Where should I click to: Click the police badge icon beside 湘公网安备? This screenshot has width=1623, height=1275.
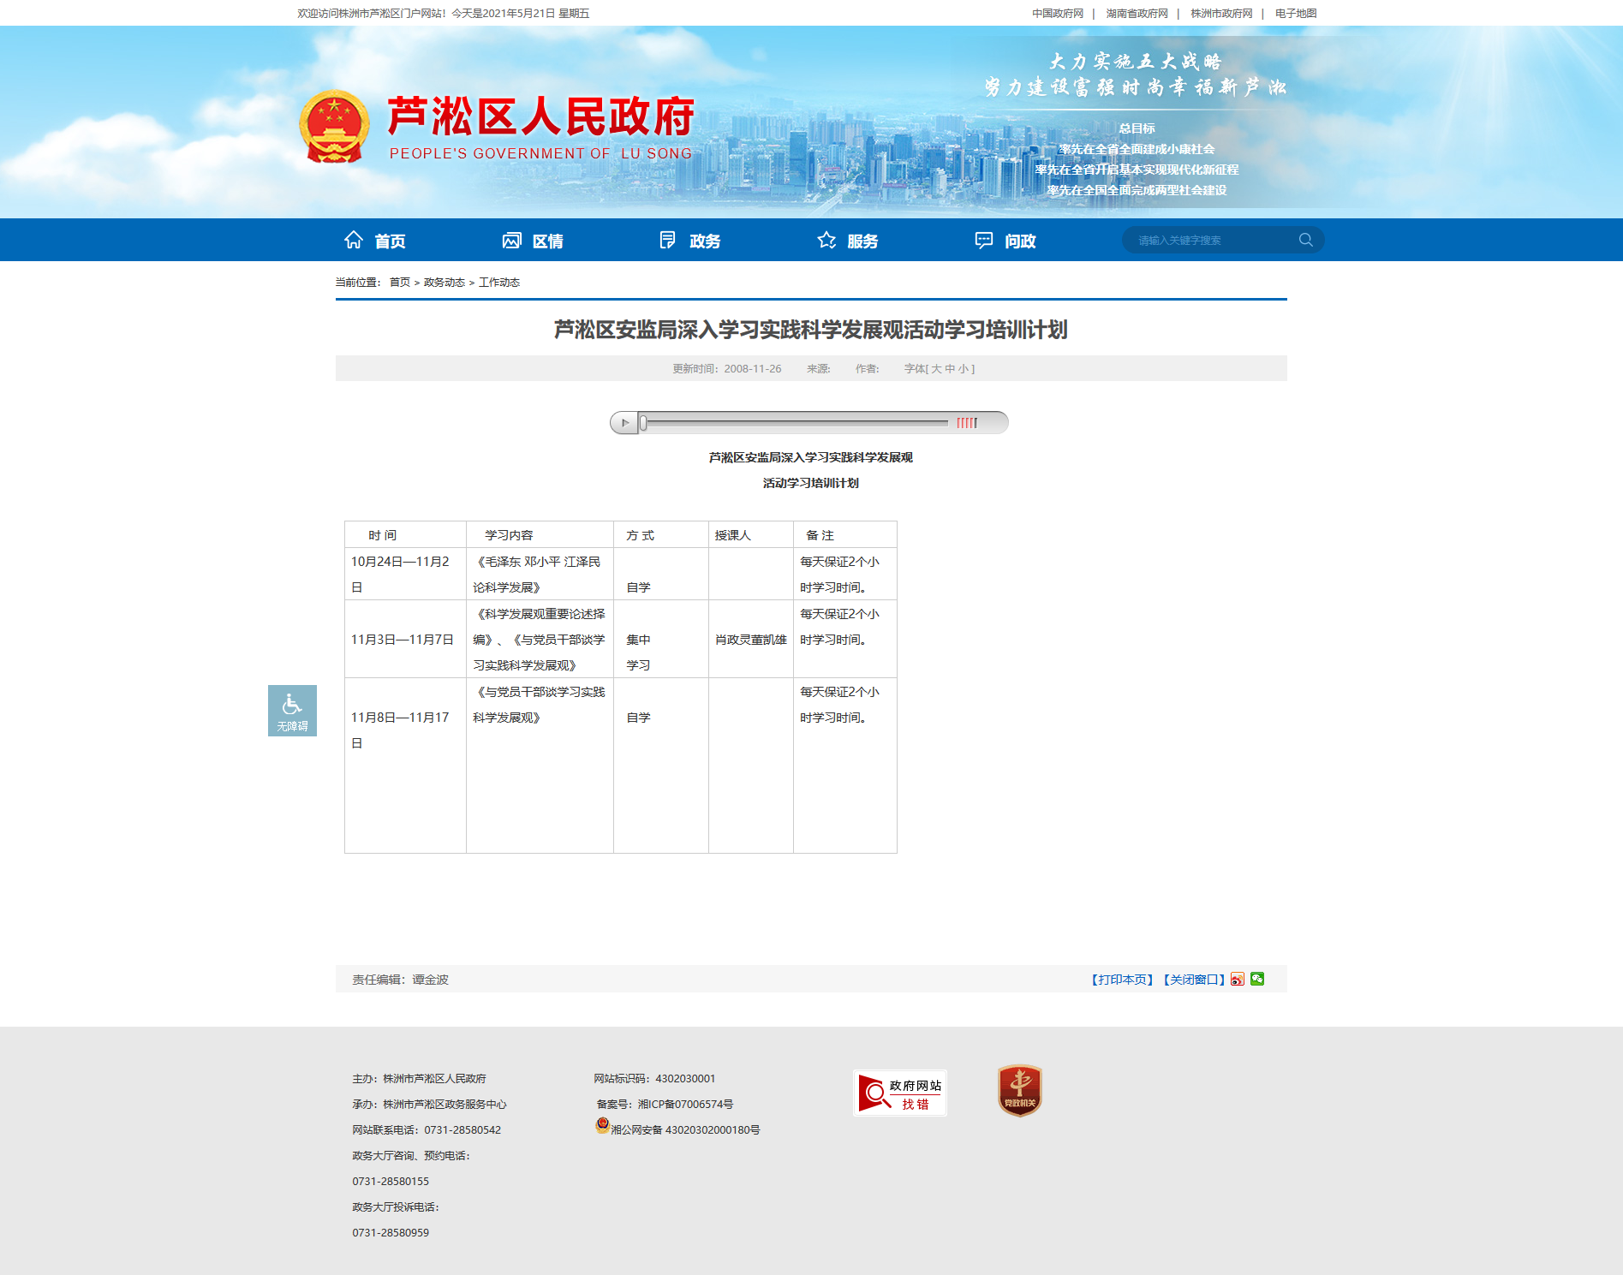[603, 1126]
